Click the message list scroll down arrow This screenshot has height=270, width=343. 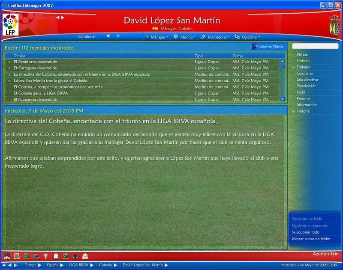pyautogui.click(x=283, y=99)
